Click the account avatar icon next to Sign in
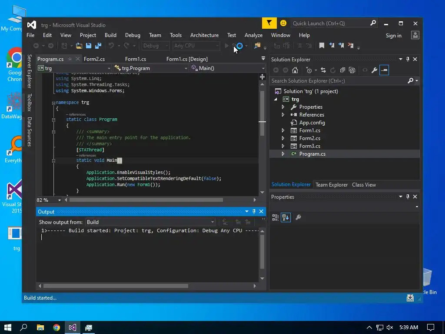445x334 pixels. coord(415,35)
